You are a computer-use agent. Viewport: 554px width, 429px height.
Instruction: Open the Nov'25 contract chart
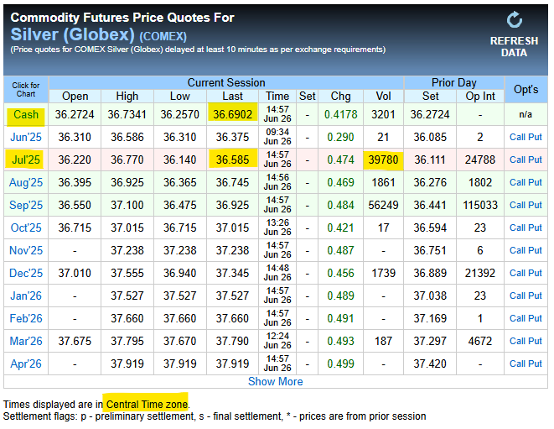coord(26,250)
